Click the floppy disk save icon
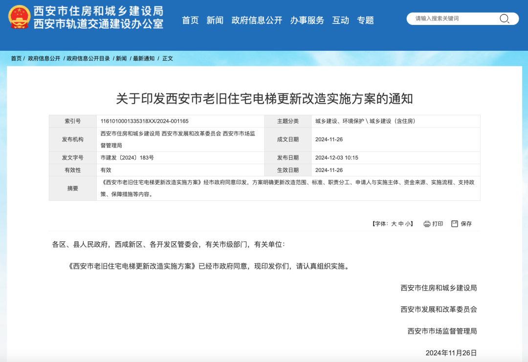This screenshot has width=528, height=362. tap(455, 224)
